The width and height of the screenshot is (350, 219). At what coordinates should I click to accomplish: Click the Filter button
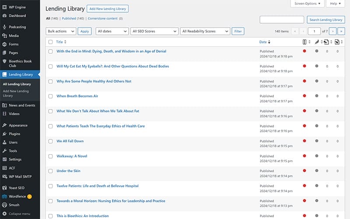(238, 31)
